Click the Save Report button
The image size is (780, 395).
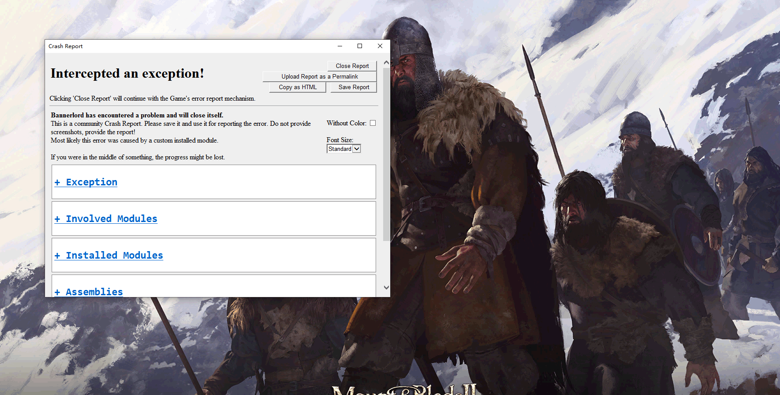354,87
